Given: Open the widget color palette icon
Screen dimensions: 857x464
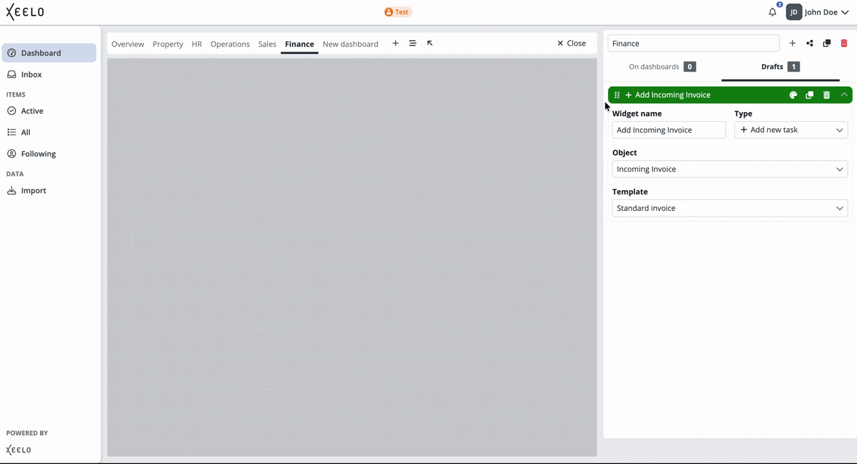Looking at the screenshot, I should pyautogui.click(x=793, y=95).
